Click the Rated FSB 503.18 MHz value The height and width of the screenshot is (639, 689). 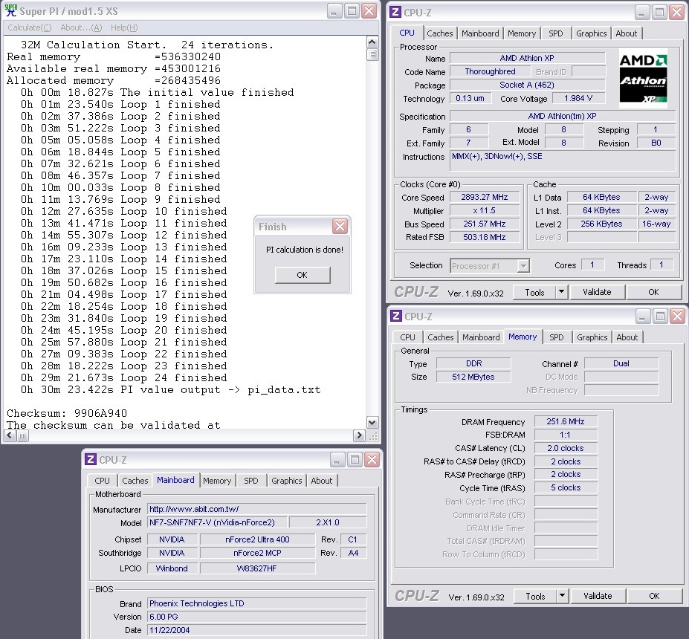(485, 237)
